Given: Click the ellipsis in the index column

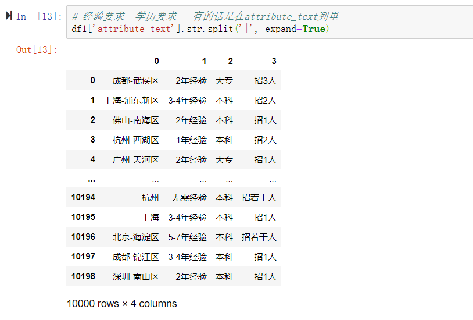Looking at the screenshot, I should click(x=92, y=180).
